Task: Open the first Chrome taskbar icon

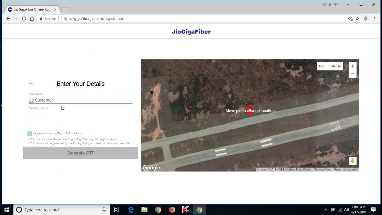Action: [158, 210]
